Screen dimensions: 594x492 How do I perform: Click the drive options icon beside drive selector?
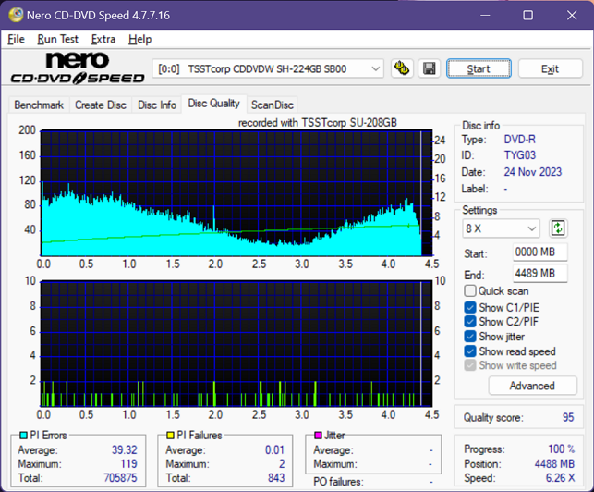[402, 68]
